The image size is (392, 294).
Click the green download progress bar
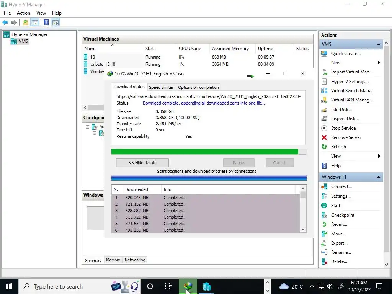pos(209,152)
